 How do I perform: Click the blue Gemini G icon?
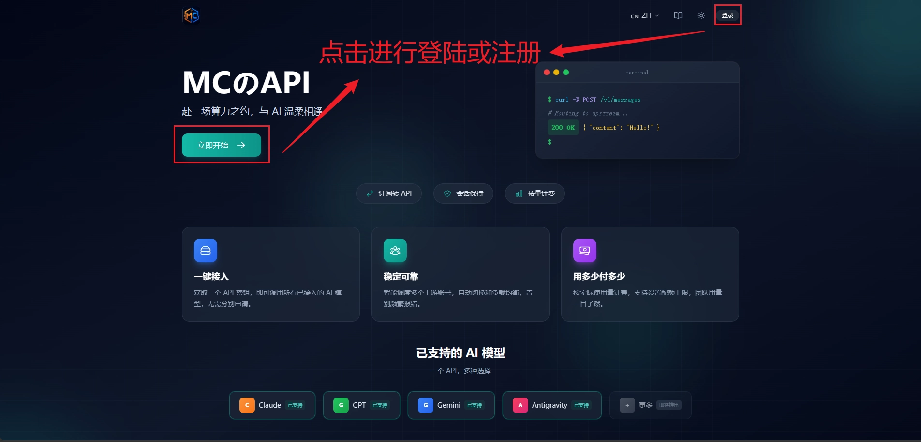coord(426,405)
